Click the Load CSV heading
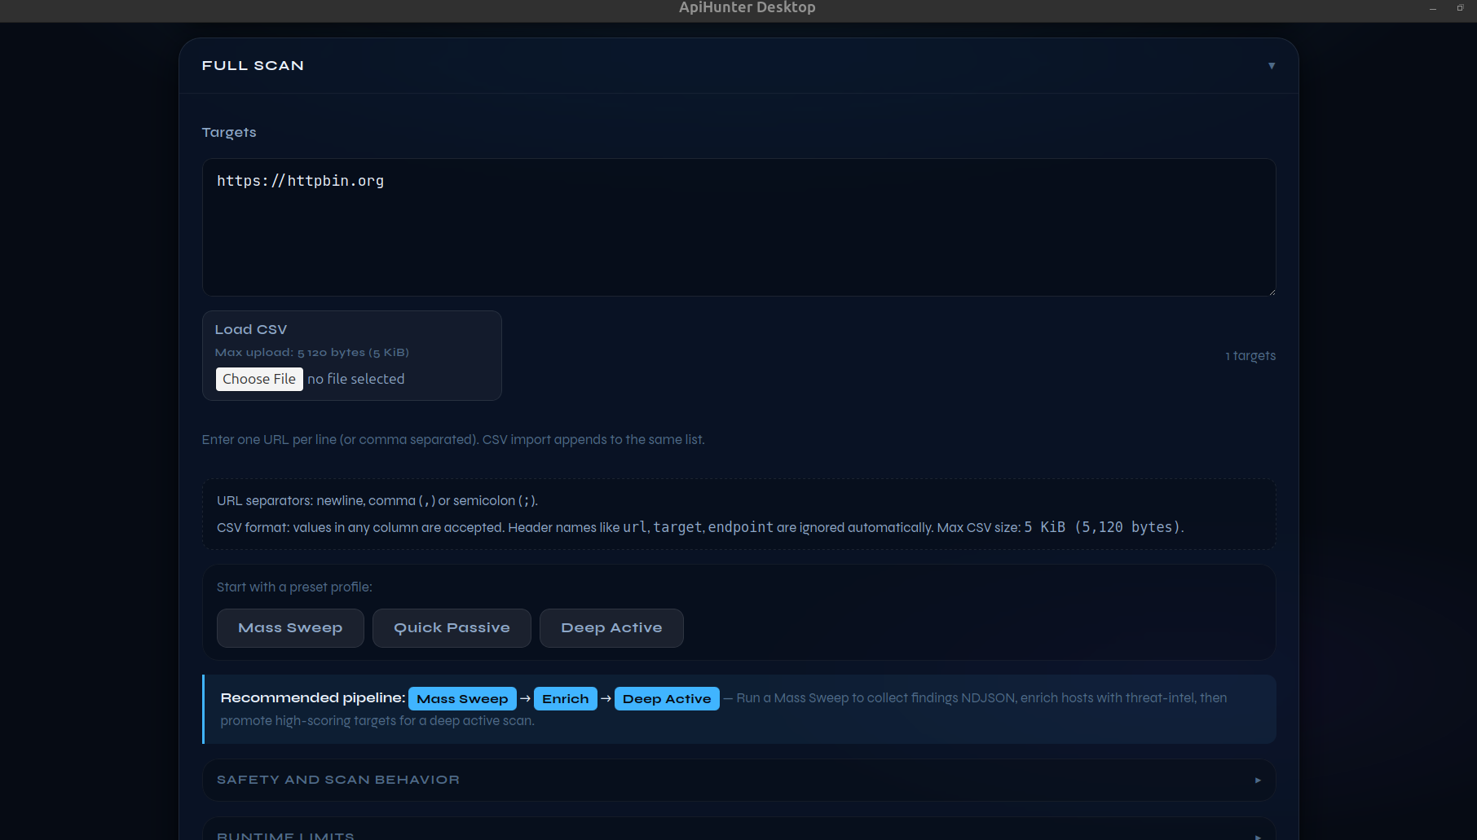1477x840 pixels. pos(251,330)
